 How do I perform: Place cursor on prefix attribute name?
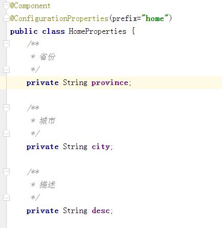(125, 18)
